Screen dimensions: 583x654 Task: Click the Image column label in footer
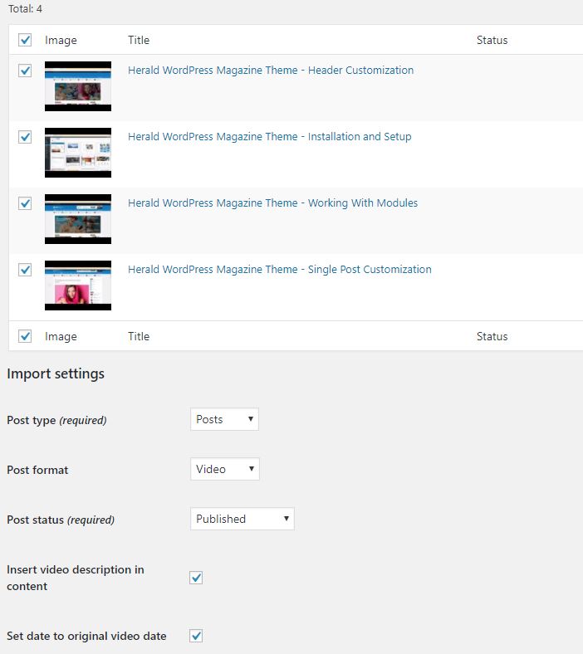(x=61, y=337)
